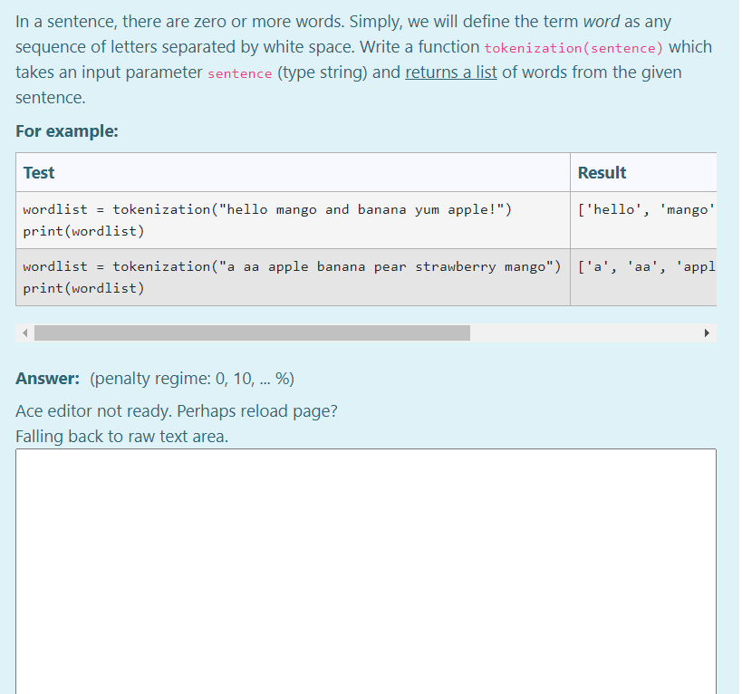Click the right arrow of the horizontal scrollbar
This screenshot has width=742, height=694.
coord(707,333)
